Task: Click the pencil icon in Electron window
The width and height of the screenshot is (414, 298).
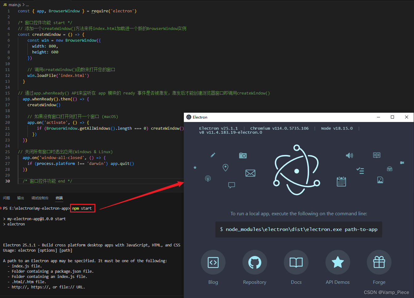Action: click(213, 155)
